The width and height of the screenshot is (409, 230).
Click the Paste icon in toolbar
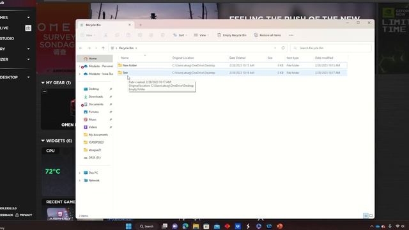coord(128,35)
